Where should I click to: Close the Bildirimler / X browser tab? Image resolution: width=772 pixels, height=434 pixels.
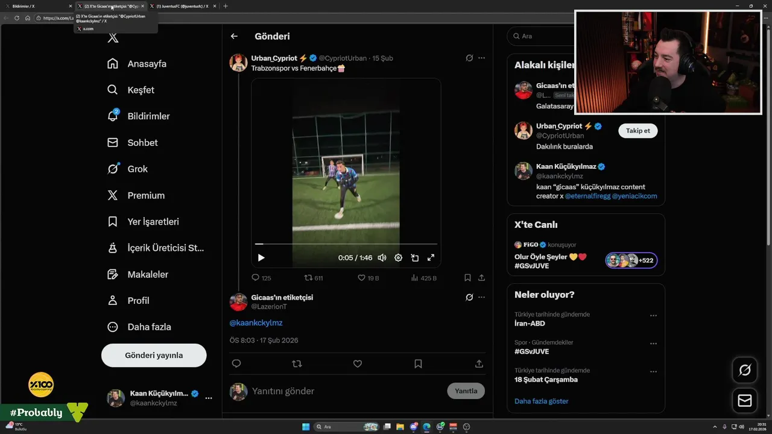point(69,6)
